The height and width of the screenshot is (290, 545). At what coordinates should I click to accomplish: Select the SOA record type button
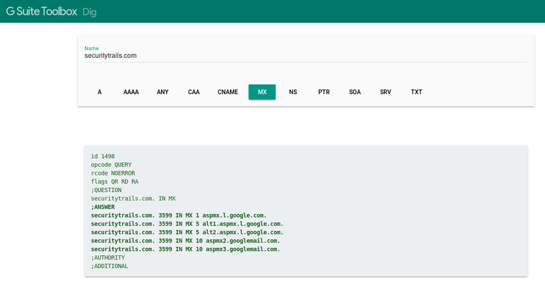pyautogui.click(x=355, y=92)
